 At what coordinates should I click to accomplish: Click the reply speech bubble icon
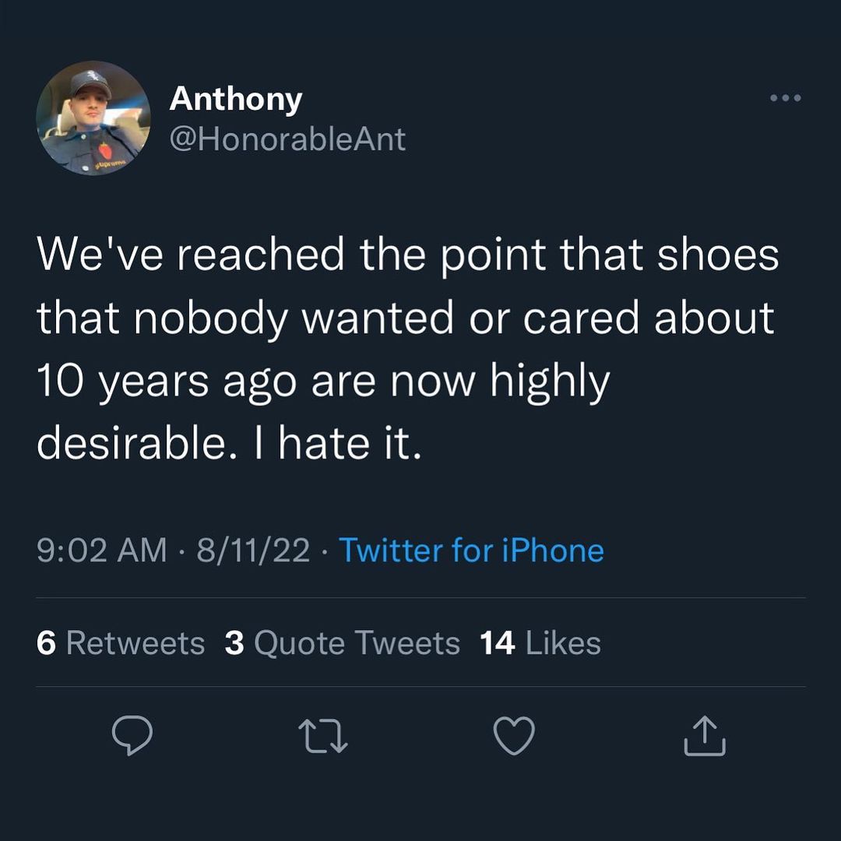pos(132,736)
